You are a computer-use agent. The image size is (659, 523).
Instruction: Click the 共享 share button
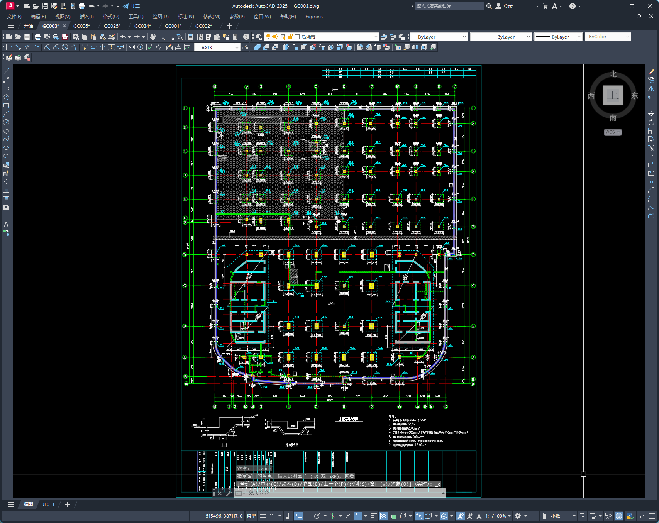tap(131, 6)
